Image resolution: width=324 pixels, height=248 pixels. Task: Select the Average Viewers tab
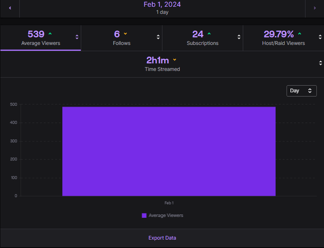[40, 38]
